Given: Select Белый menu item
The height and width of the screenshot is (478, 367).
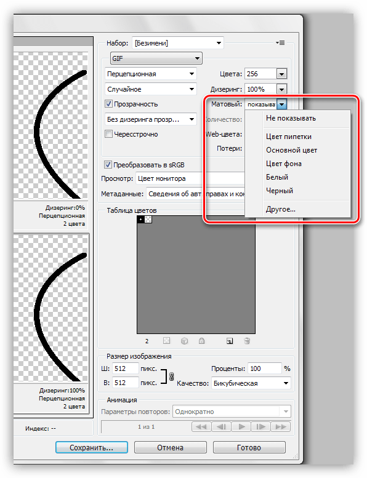Looking at the screenshot, I should 298,177.
